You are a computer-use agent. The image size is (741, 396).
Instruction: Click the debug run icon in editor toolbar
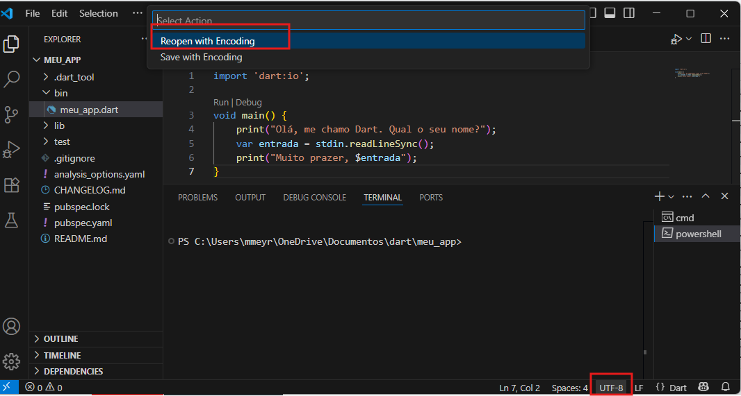point(676,39)
